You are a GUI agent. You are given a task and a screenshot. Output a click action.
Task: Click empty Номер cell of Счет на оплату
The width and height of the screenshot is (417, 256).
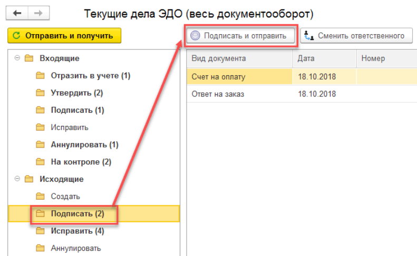click(386, 76)
